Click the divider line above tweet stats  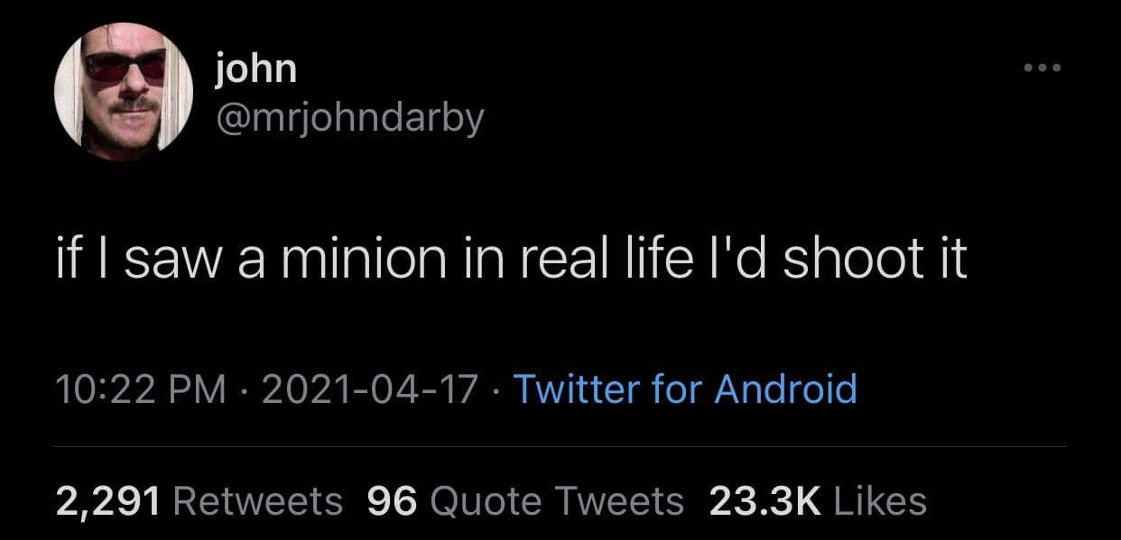(x=560, y=446)
